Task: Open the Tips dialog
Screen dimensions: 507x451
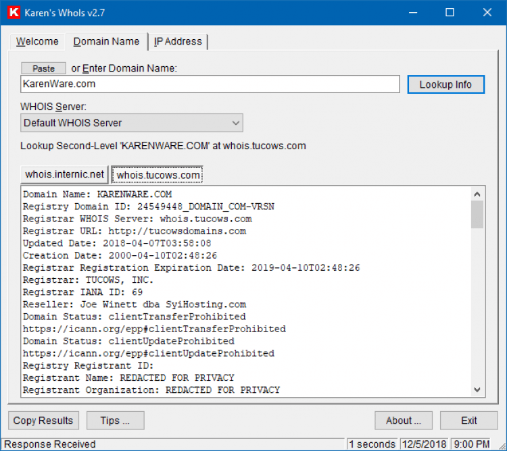Action: point(115,421)
